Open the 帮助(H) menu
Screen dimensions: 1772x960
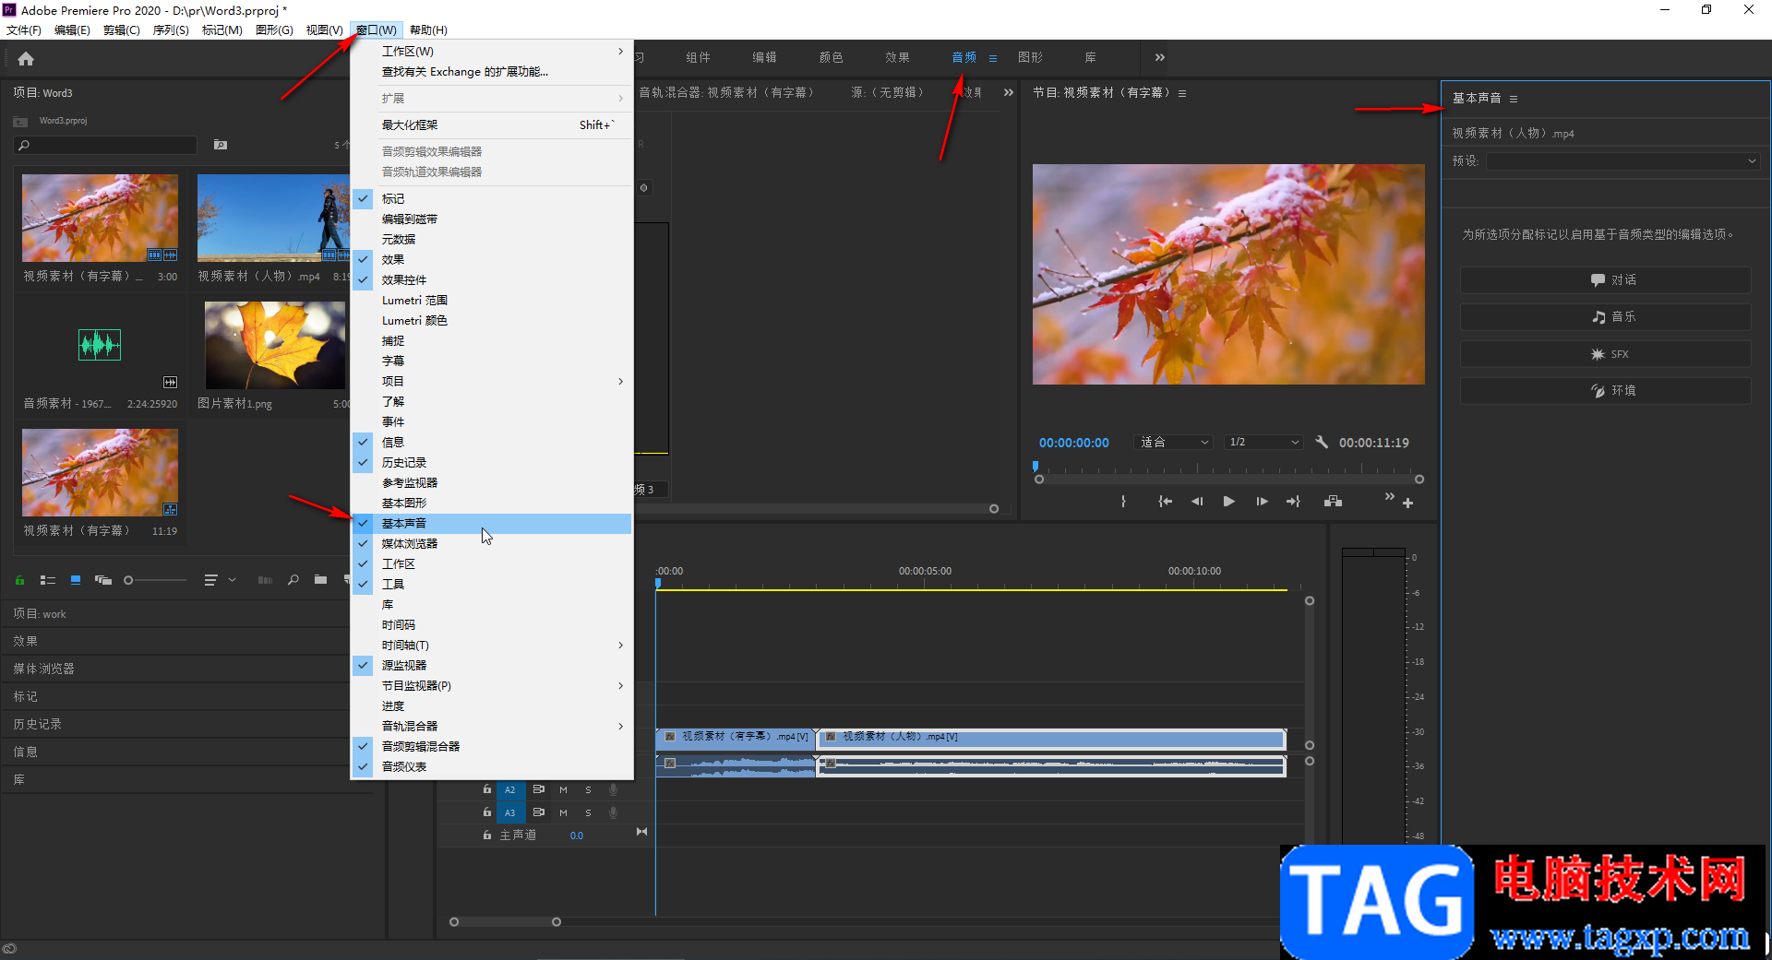[x=428, y=30]
